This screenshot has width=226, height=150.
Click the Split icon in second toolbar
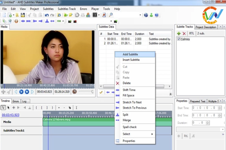coord(47,21)
